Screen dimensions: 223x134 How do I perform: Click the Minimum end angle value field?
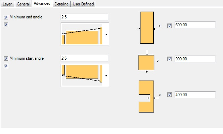pos(84,17)
